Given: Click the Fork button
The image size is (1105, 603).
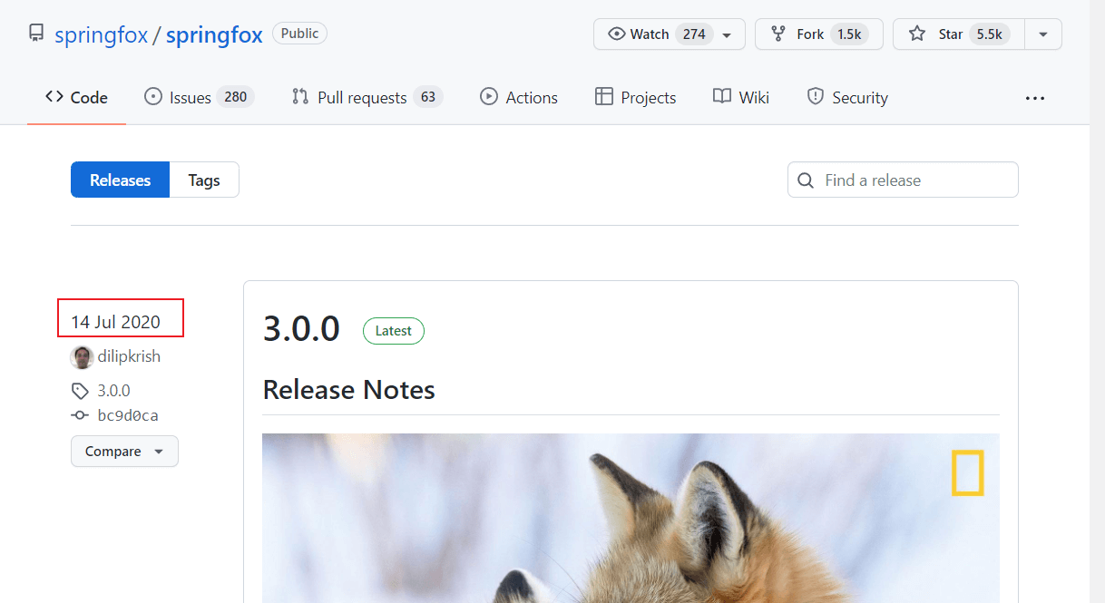Looking at the screenshot, I should (x=819, y=34).
